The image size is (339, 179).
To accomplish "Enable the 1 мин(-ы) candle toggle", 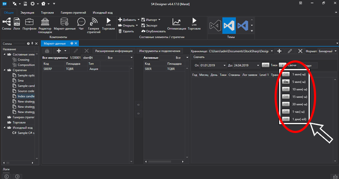I will (x=286, y=74).
